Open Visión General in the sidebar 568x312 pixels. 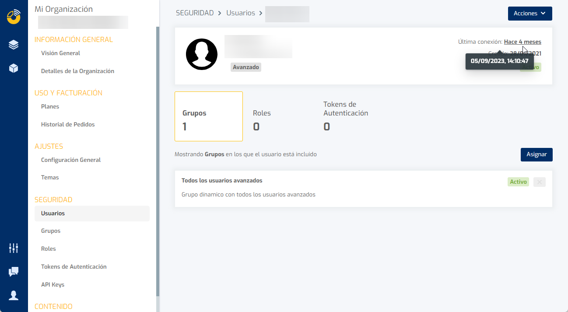pyautogui.click(x=60, y=53)
